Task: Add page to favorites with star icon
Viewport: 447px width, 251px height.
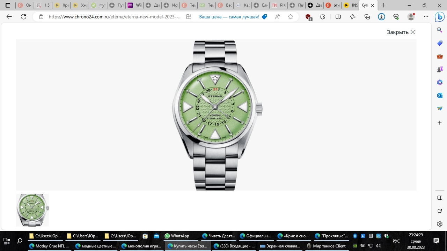Action: [x=291, y=17]
